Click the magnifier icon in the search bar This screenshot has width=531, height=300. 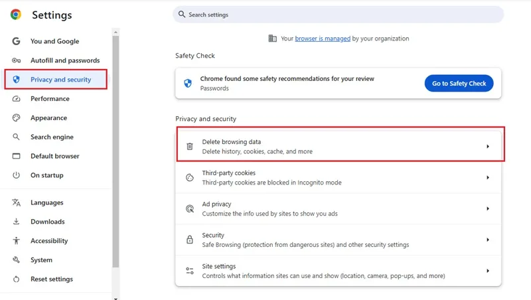(x=182, y=14)
